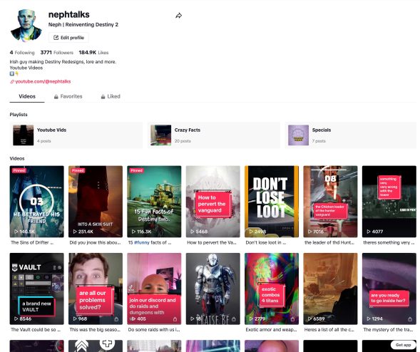The image size is (420, 352).
Task: Open the Crazy Facts playlist
Action: tap(214, 135)
